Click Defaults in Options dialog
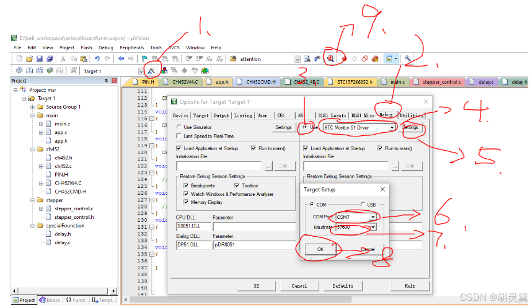Image resolution: width=530 pixels, height=306 pixels. pos(343,286)
